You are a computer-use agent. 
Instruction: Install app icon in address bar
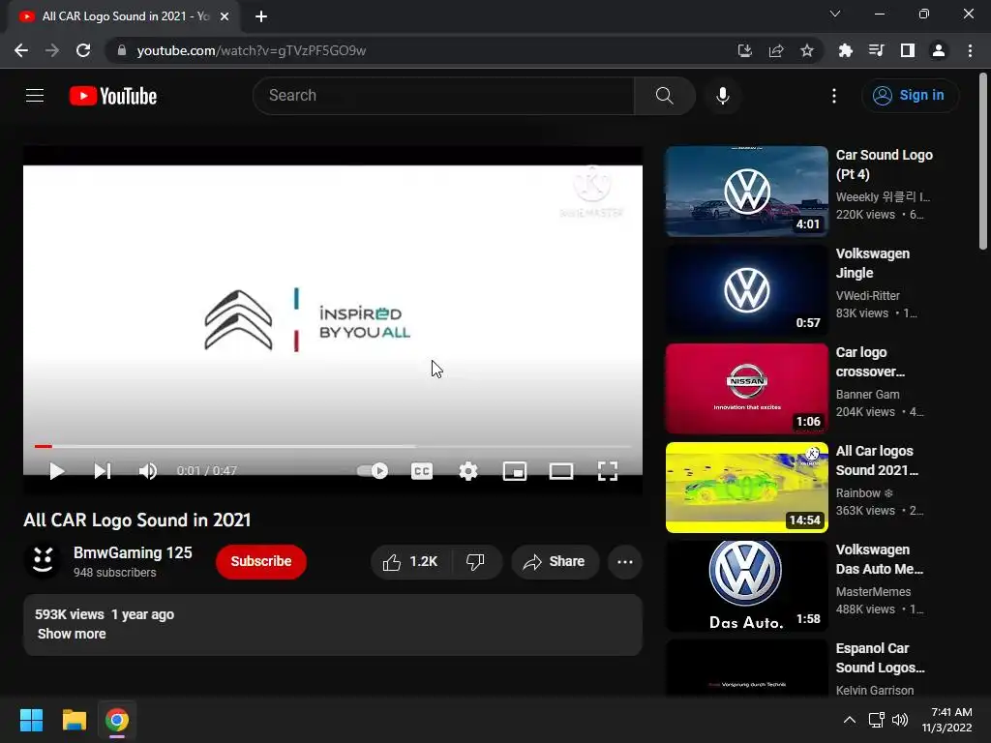coord(744,50)
